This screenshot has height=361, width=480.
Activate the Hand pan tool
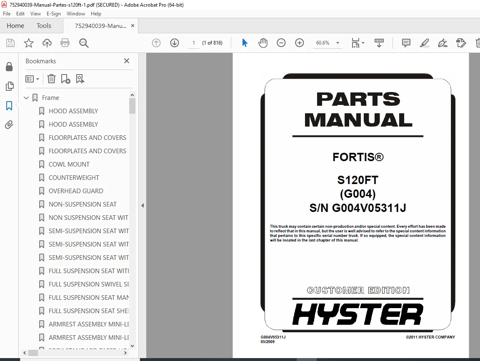coord(262,43)
